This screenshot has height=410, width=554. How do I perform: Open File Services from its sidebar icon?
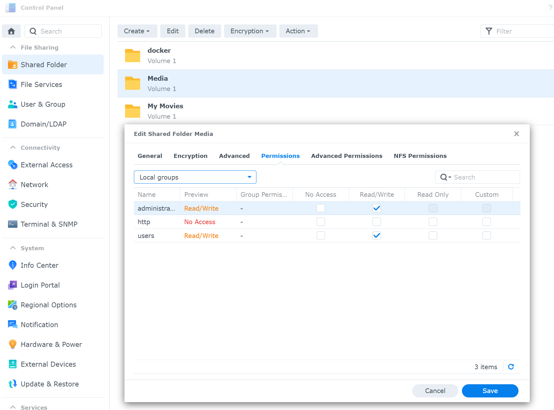point(13,84)
